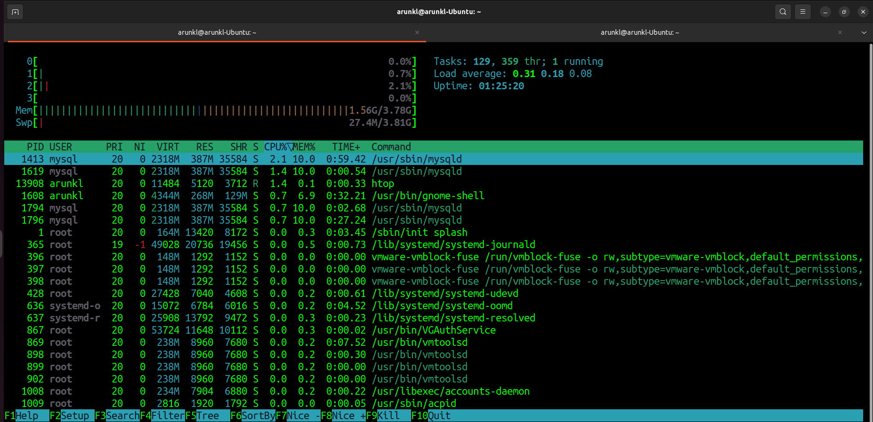
Task: Activate F4 Filter in htop footer
Action: pyautogui.click(x=162, y=415)
